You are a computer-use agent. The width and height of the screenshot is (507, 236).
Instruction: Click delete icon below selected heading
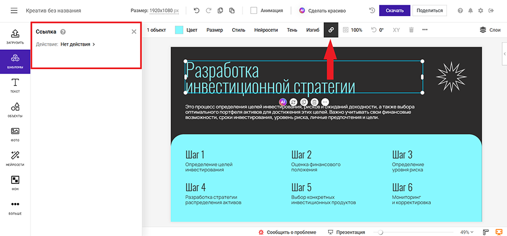(314, 102)
